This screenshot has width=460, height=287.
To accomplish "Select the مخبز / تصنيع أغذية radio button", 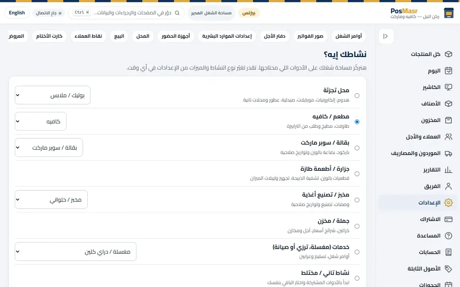I will 357,200.
